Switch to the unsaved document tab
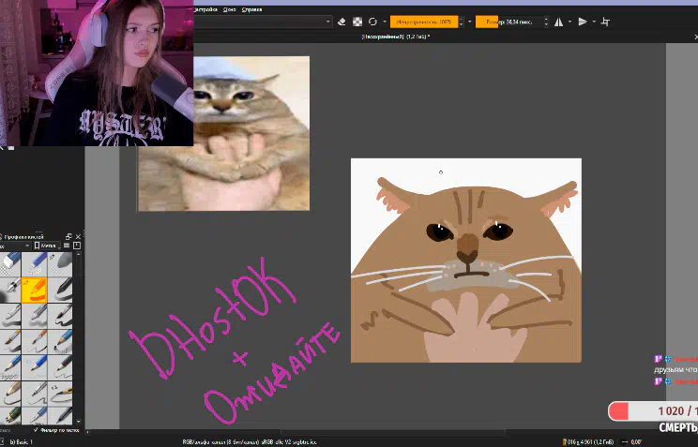The width and height of the screenshot is (698, 447). [394, 37]
